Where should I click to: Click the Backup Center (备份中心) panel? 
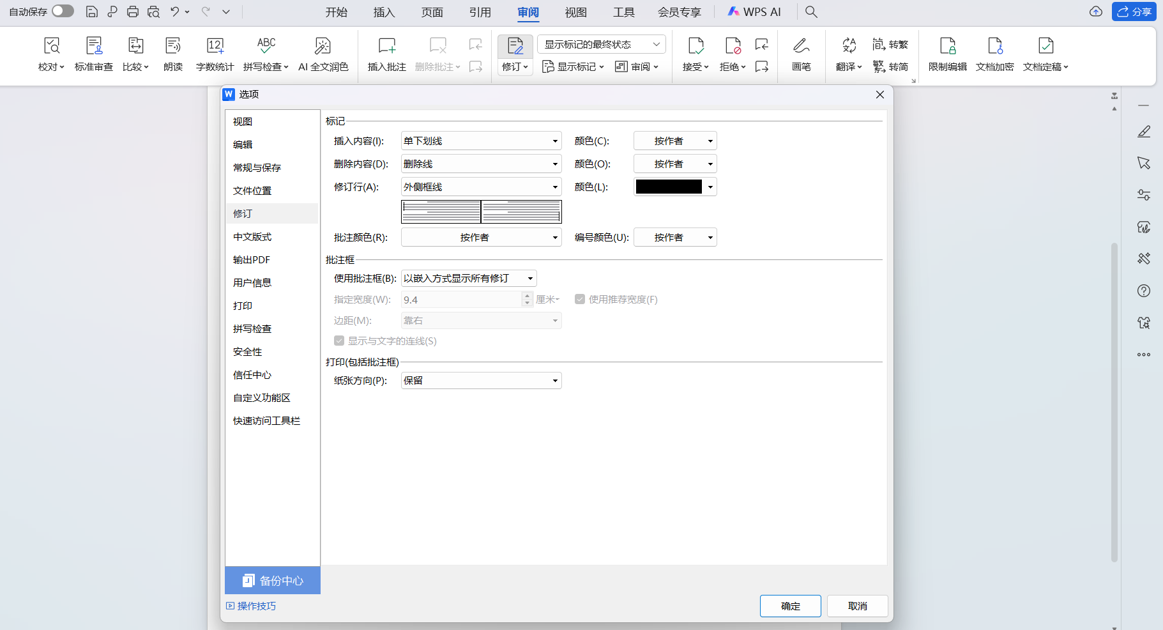[273, 581]
